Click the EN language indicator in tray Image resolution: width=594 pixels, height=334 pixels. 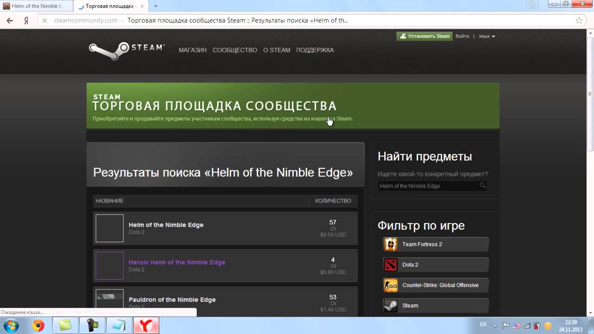(483, 324)
